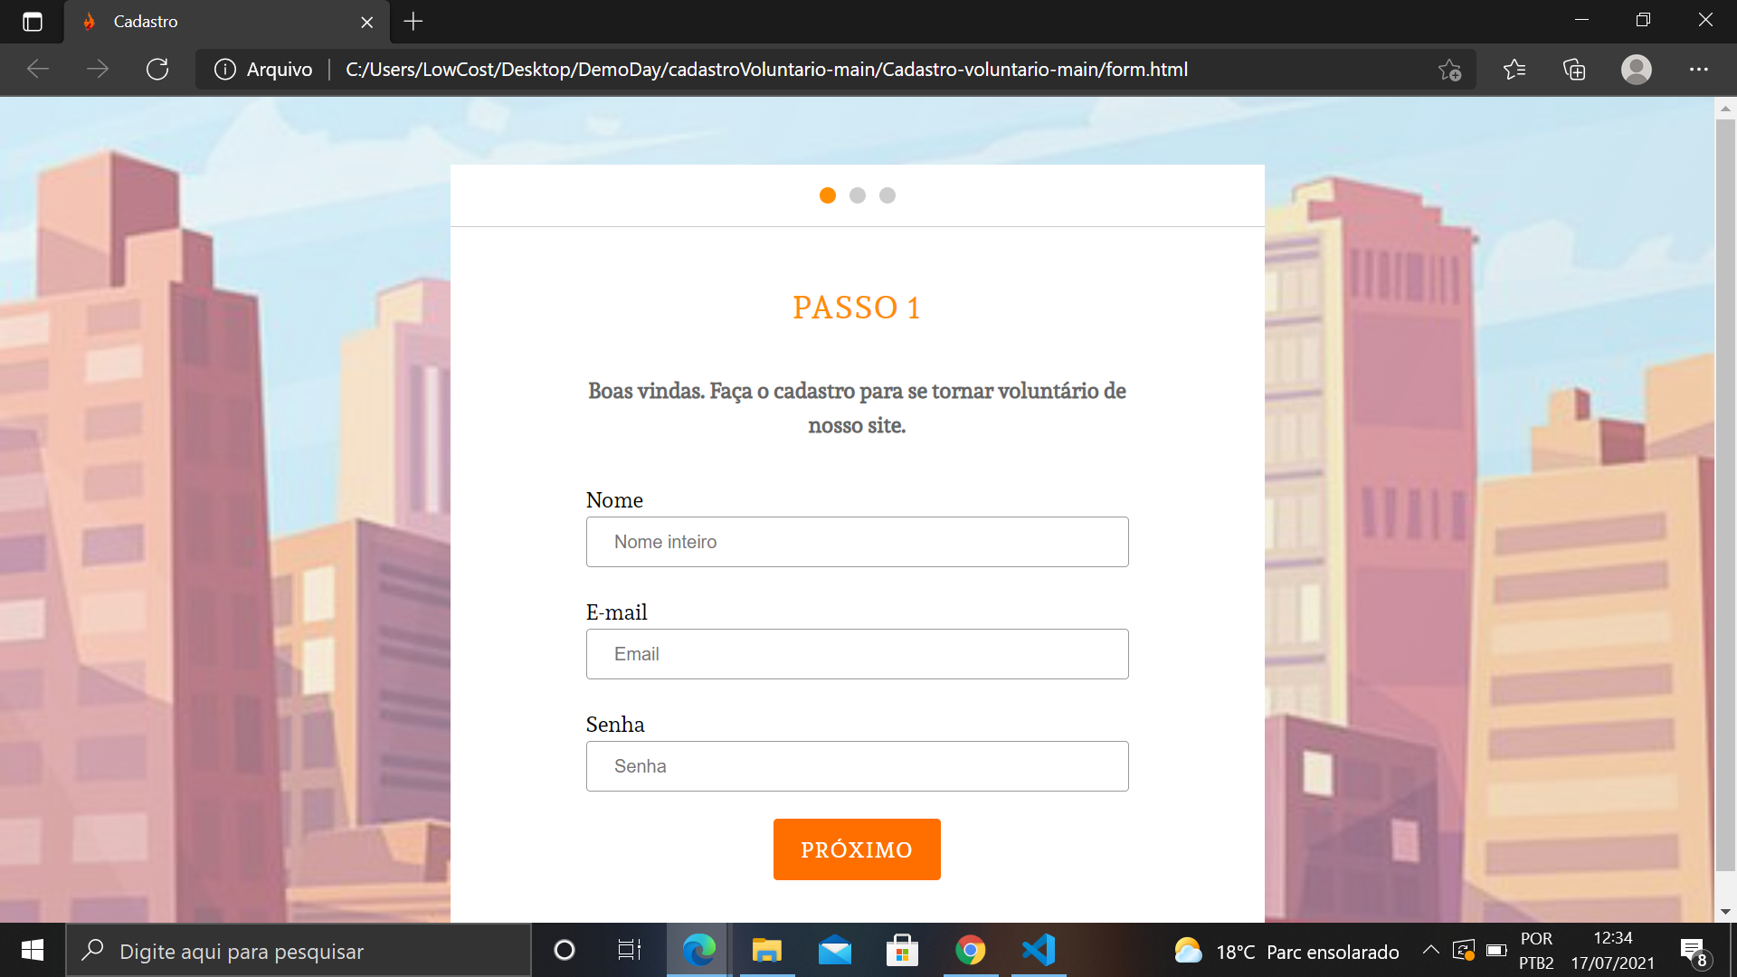Open the browser settings menu with three dots
This screenshot has width=1737, height=977.
1700,69
